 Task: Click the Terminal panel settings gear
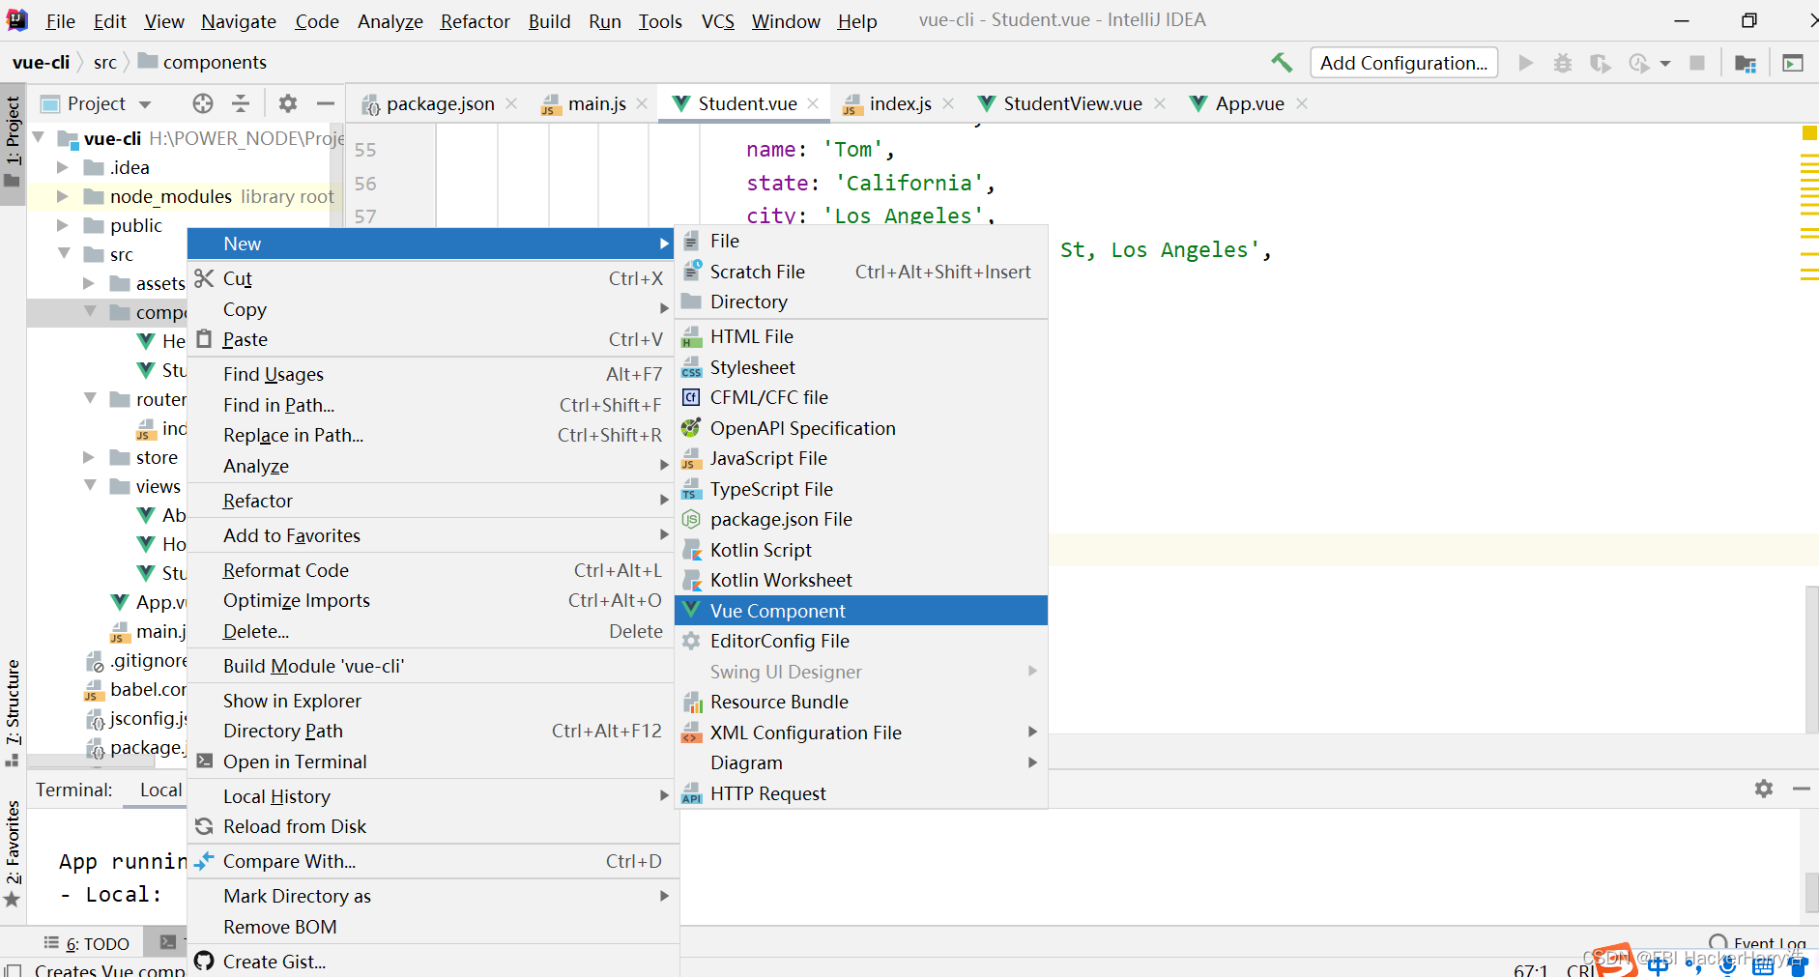[1765, 790]
